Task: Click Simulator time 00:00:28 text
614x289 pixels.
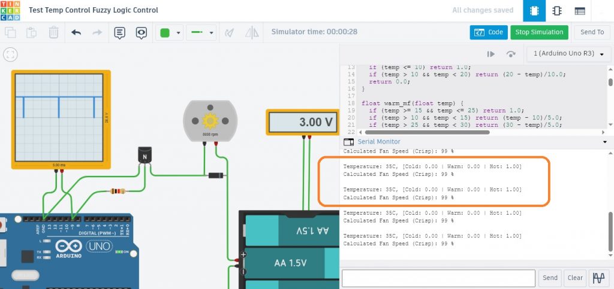Action: [x=314, y=32]
